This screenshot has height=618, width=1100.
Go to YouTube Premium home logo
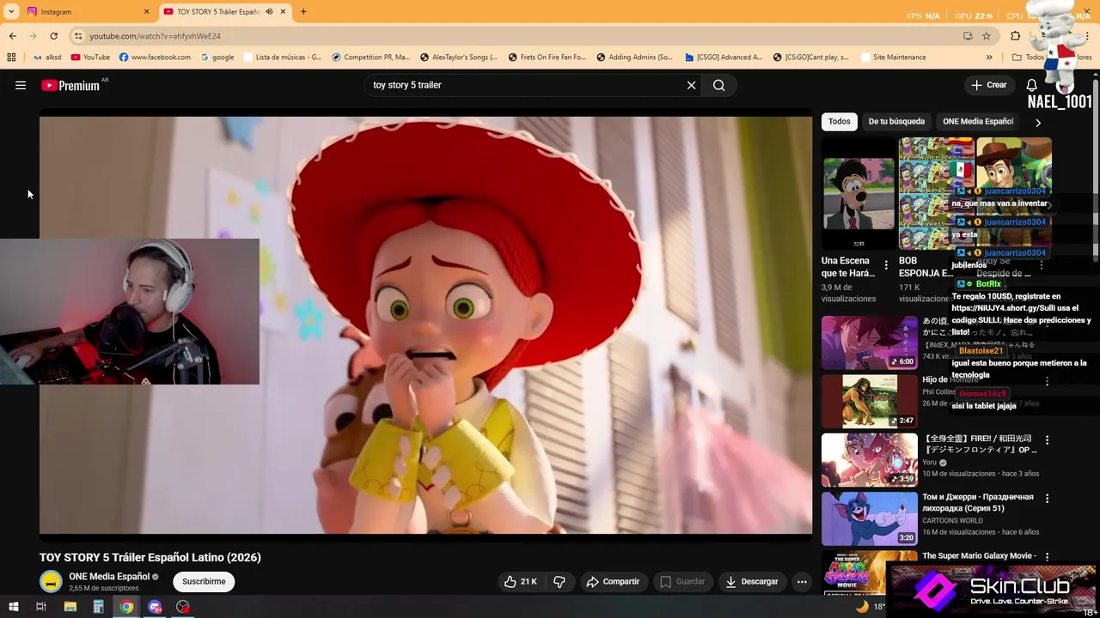(x=70, y=85)
